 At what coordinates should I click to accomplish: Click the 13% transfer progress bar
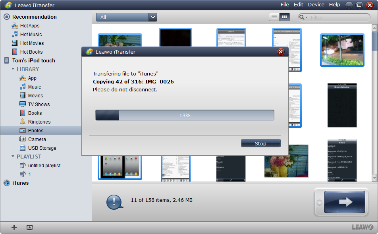pyautogui.click(x=185, y=115)
